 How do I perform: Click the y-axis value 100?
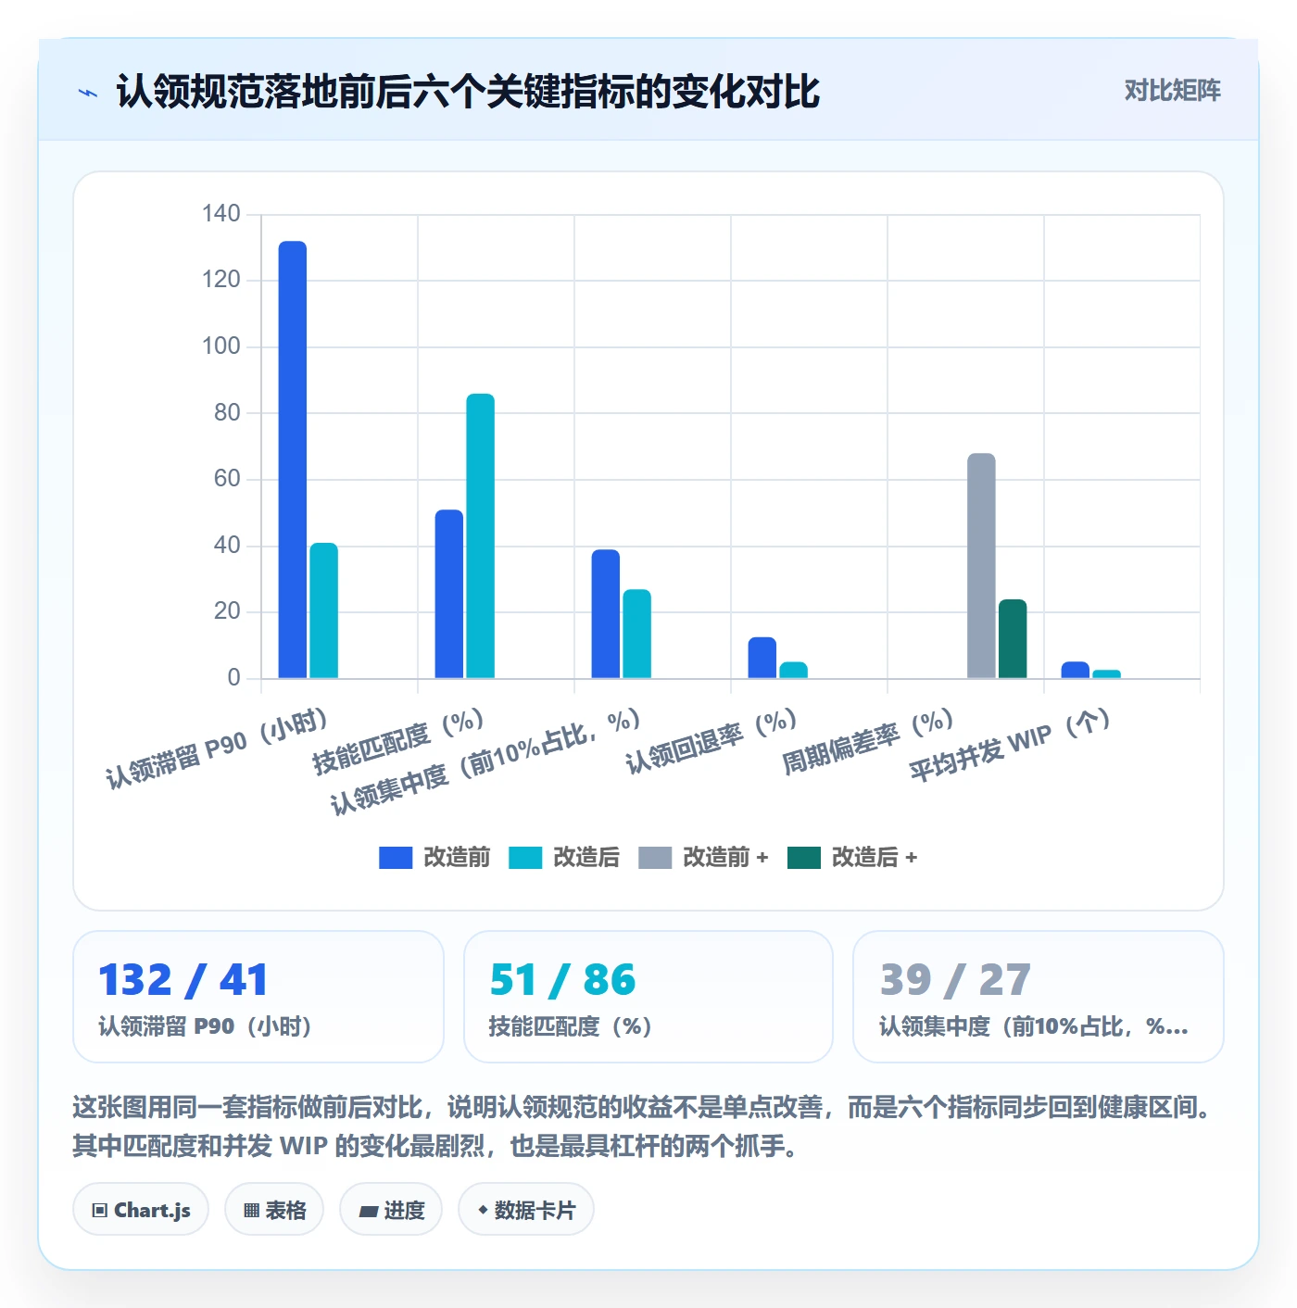coord(221,346)
